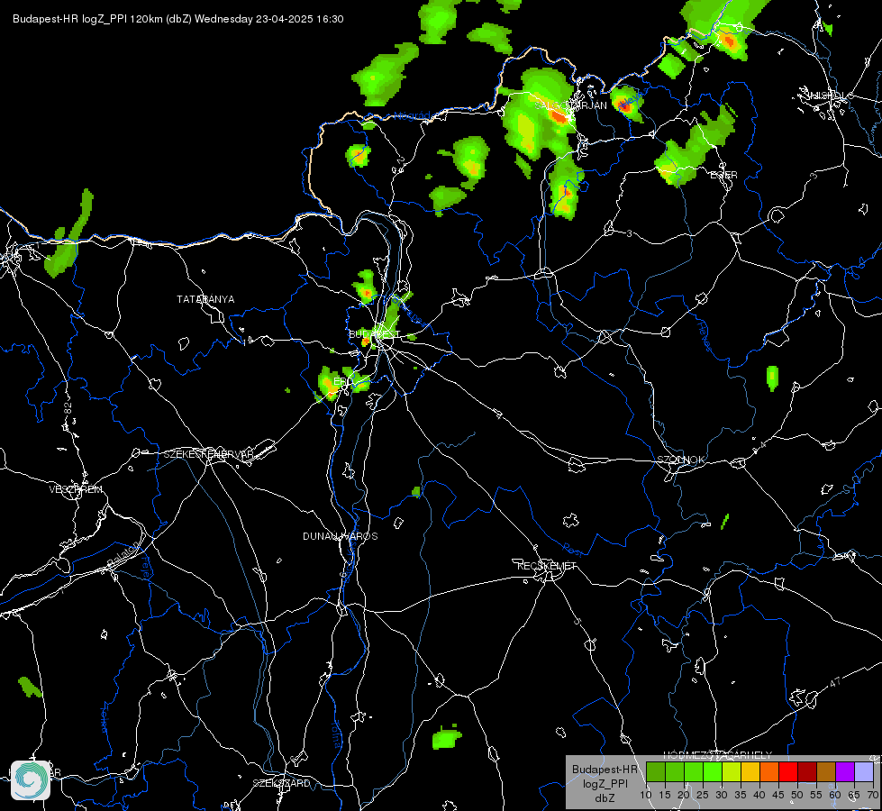Click the legend value '10'
This screenshot has width=882, height=811.
[646, 795]
